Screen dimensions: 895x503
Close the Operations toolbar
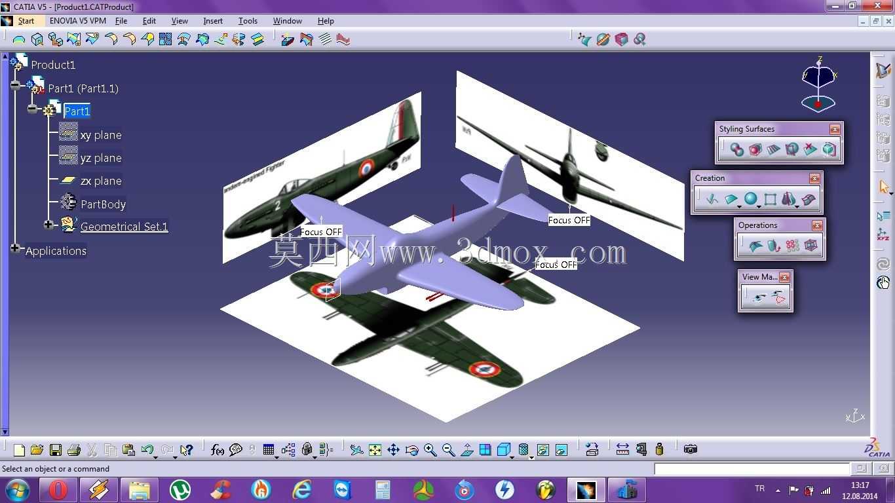817,225
